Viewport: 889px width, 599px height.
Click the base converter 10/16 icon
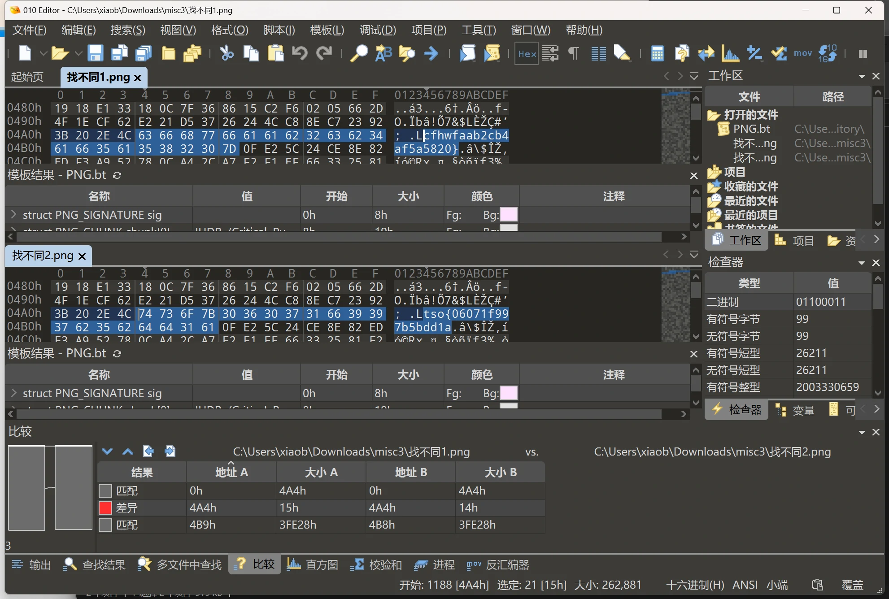[x=827, y=53]
